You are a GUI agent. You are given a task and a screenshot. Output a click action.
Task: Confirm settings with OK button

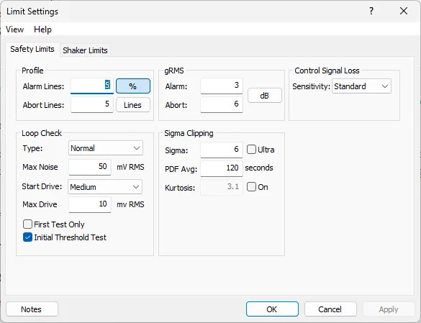coord(272,309)
